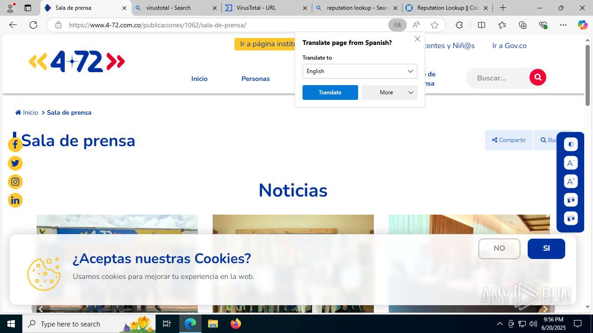
Task: Expand the More options dropdown
Action: (390, 92)
